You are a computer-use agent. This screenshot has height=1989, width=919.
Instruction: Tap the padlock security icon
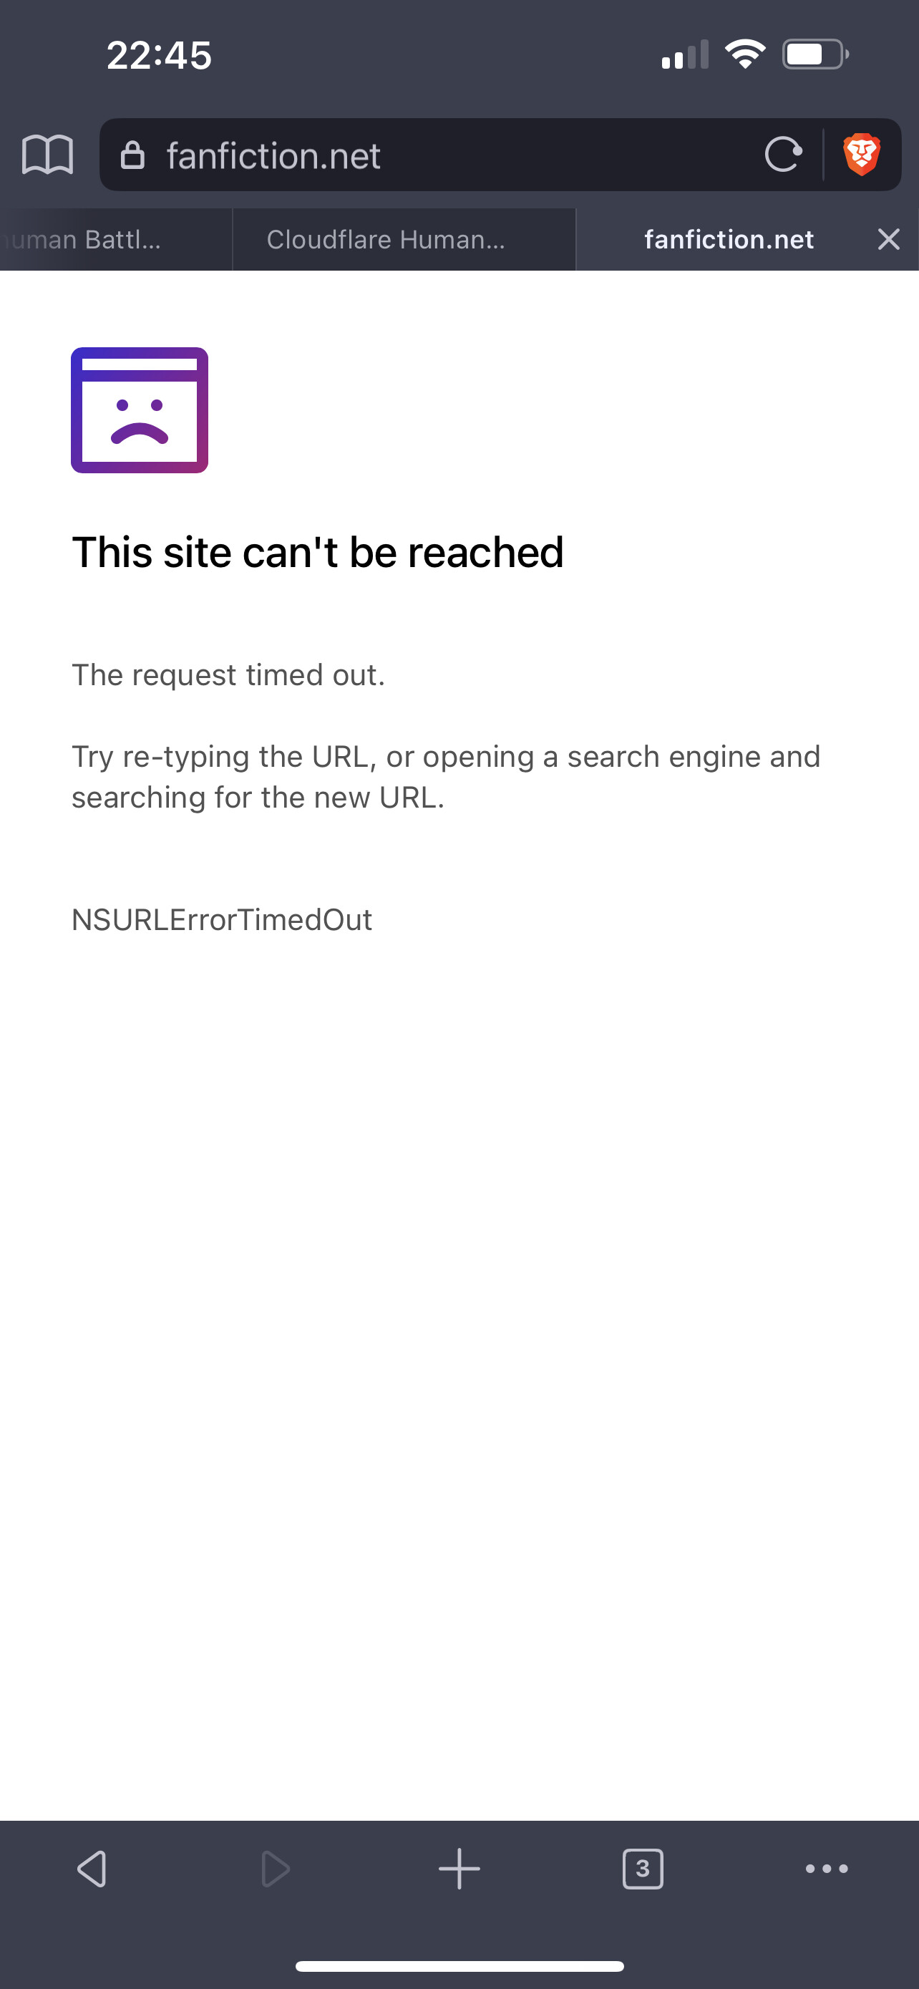coord(132,155)
